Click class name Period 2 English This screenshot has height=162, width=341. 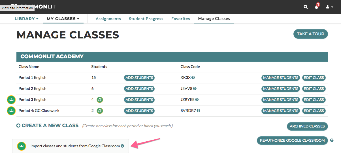(33, 88)
